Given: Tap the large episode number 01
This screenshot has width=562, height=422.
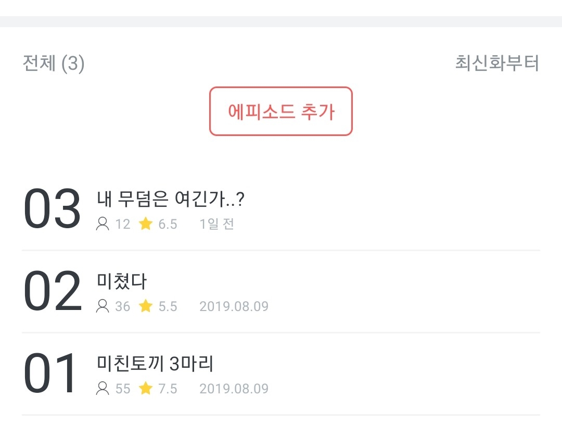Looking at the screenshot, I should click(51, 374).
